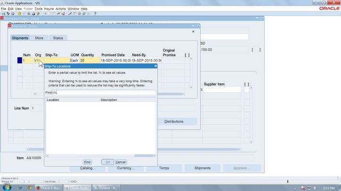
Task: Switch to the Shipments tab
Action: [x=20, y=38]
